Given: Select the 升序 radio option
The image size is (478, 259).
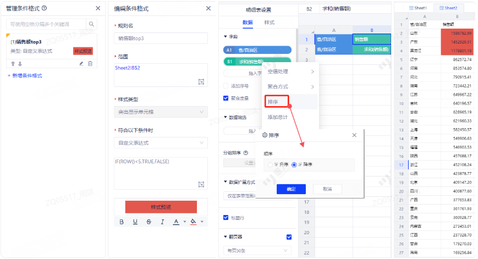Looking at the screenshot, I should click(x=270, y=164).
